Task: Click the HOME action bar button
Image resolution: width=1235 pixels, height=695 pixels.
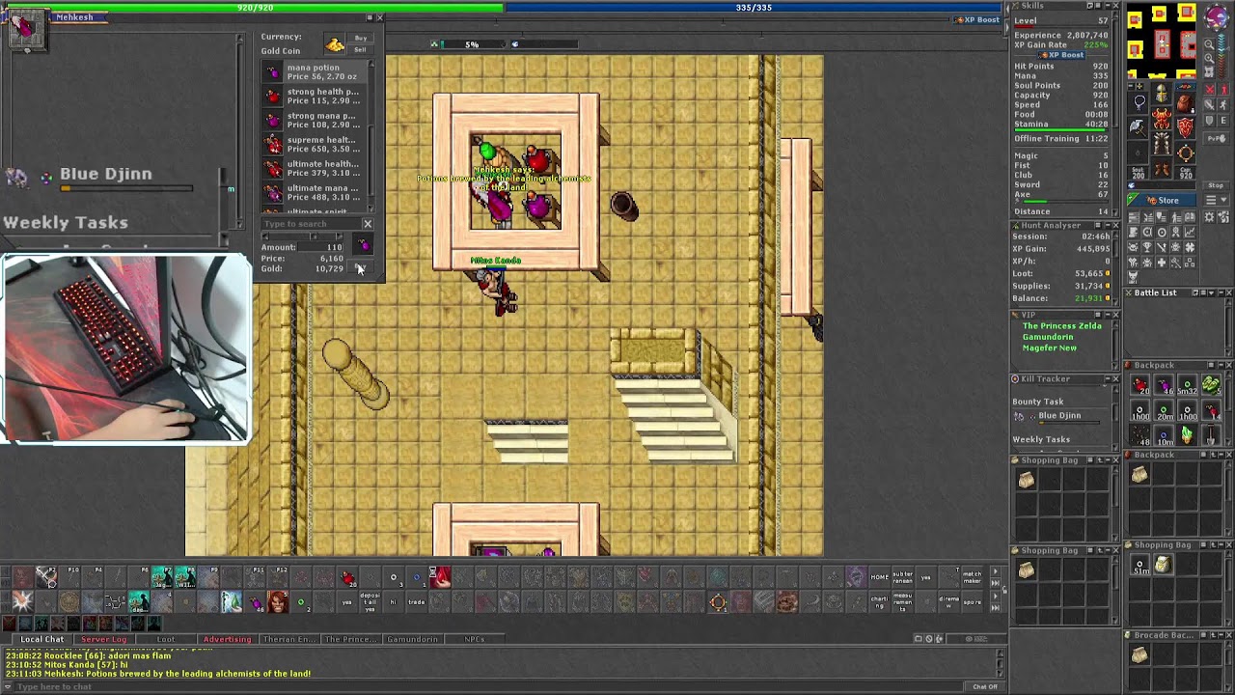Action: (x=879, y=577)
